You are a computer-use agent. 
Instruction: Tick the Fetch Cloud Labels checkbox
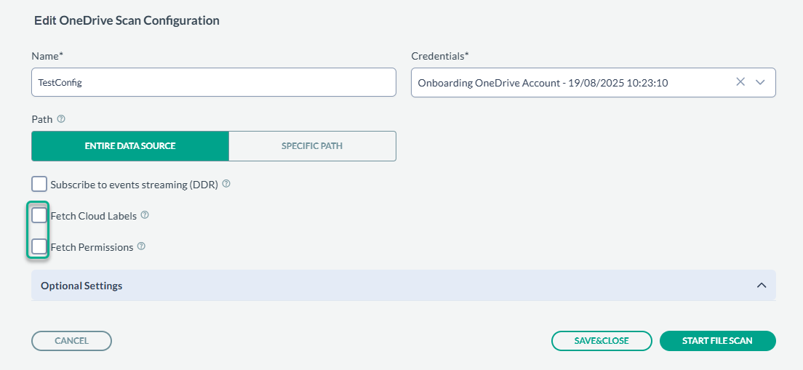(x=39, y=215)
